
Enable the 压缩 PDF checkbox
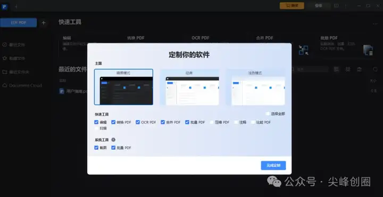(x=212, y=122)
